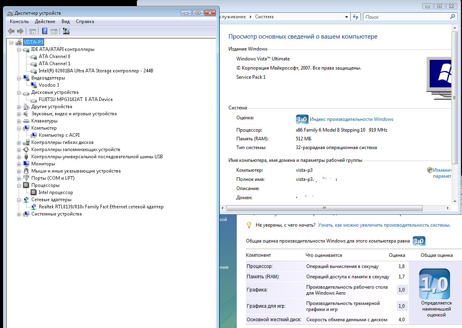The width and height of the screenshot is (462, 328).
Task: Open the Вид menu
Action: click(x=66, y=21)
